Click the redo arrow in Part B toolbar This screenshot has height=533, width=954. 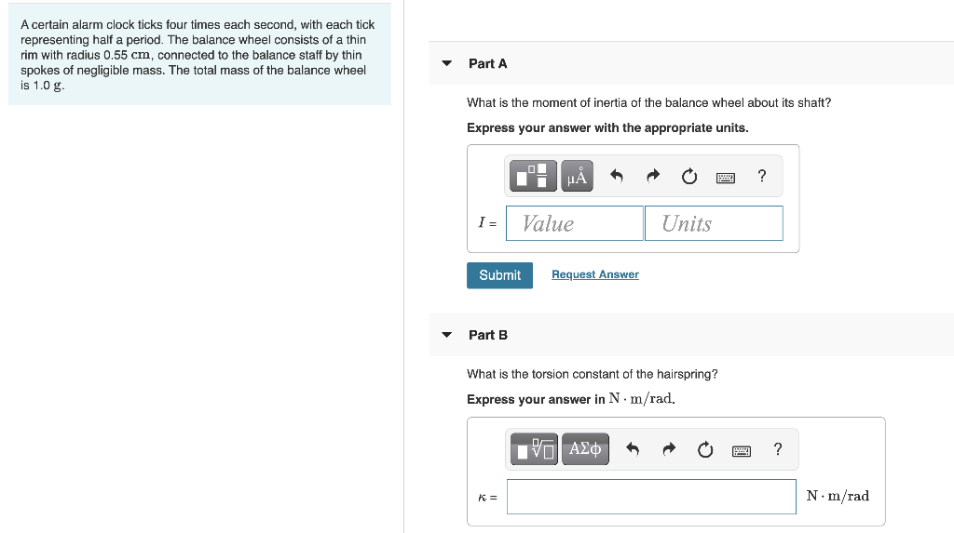click(x=669, y=449)
